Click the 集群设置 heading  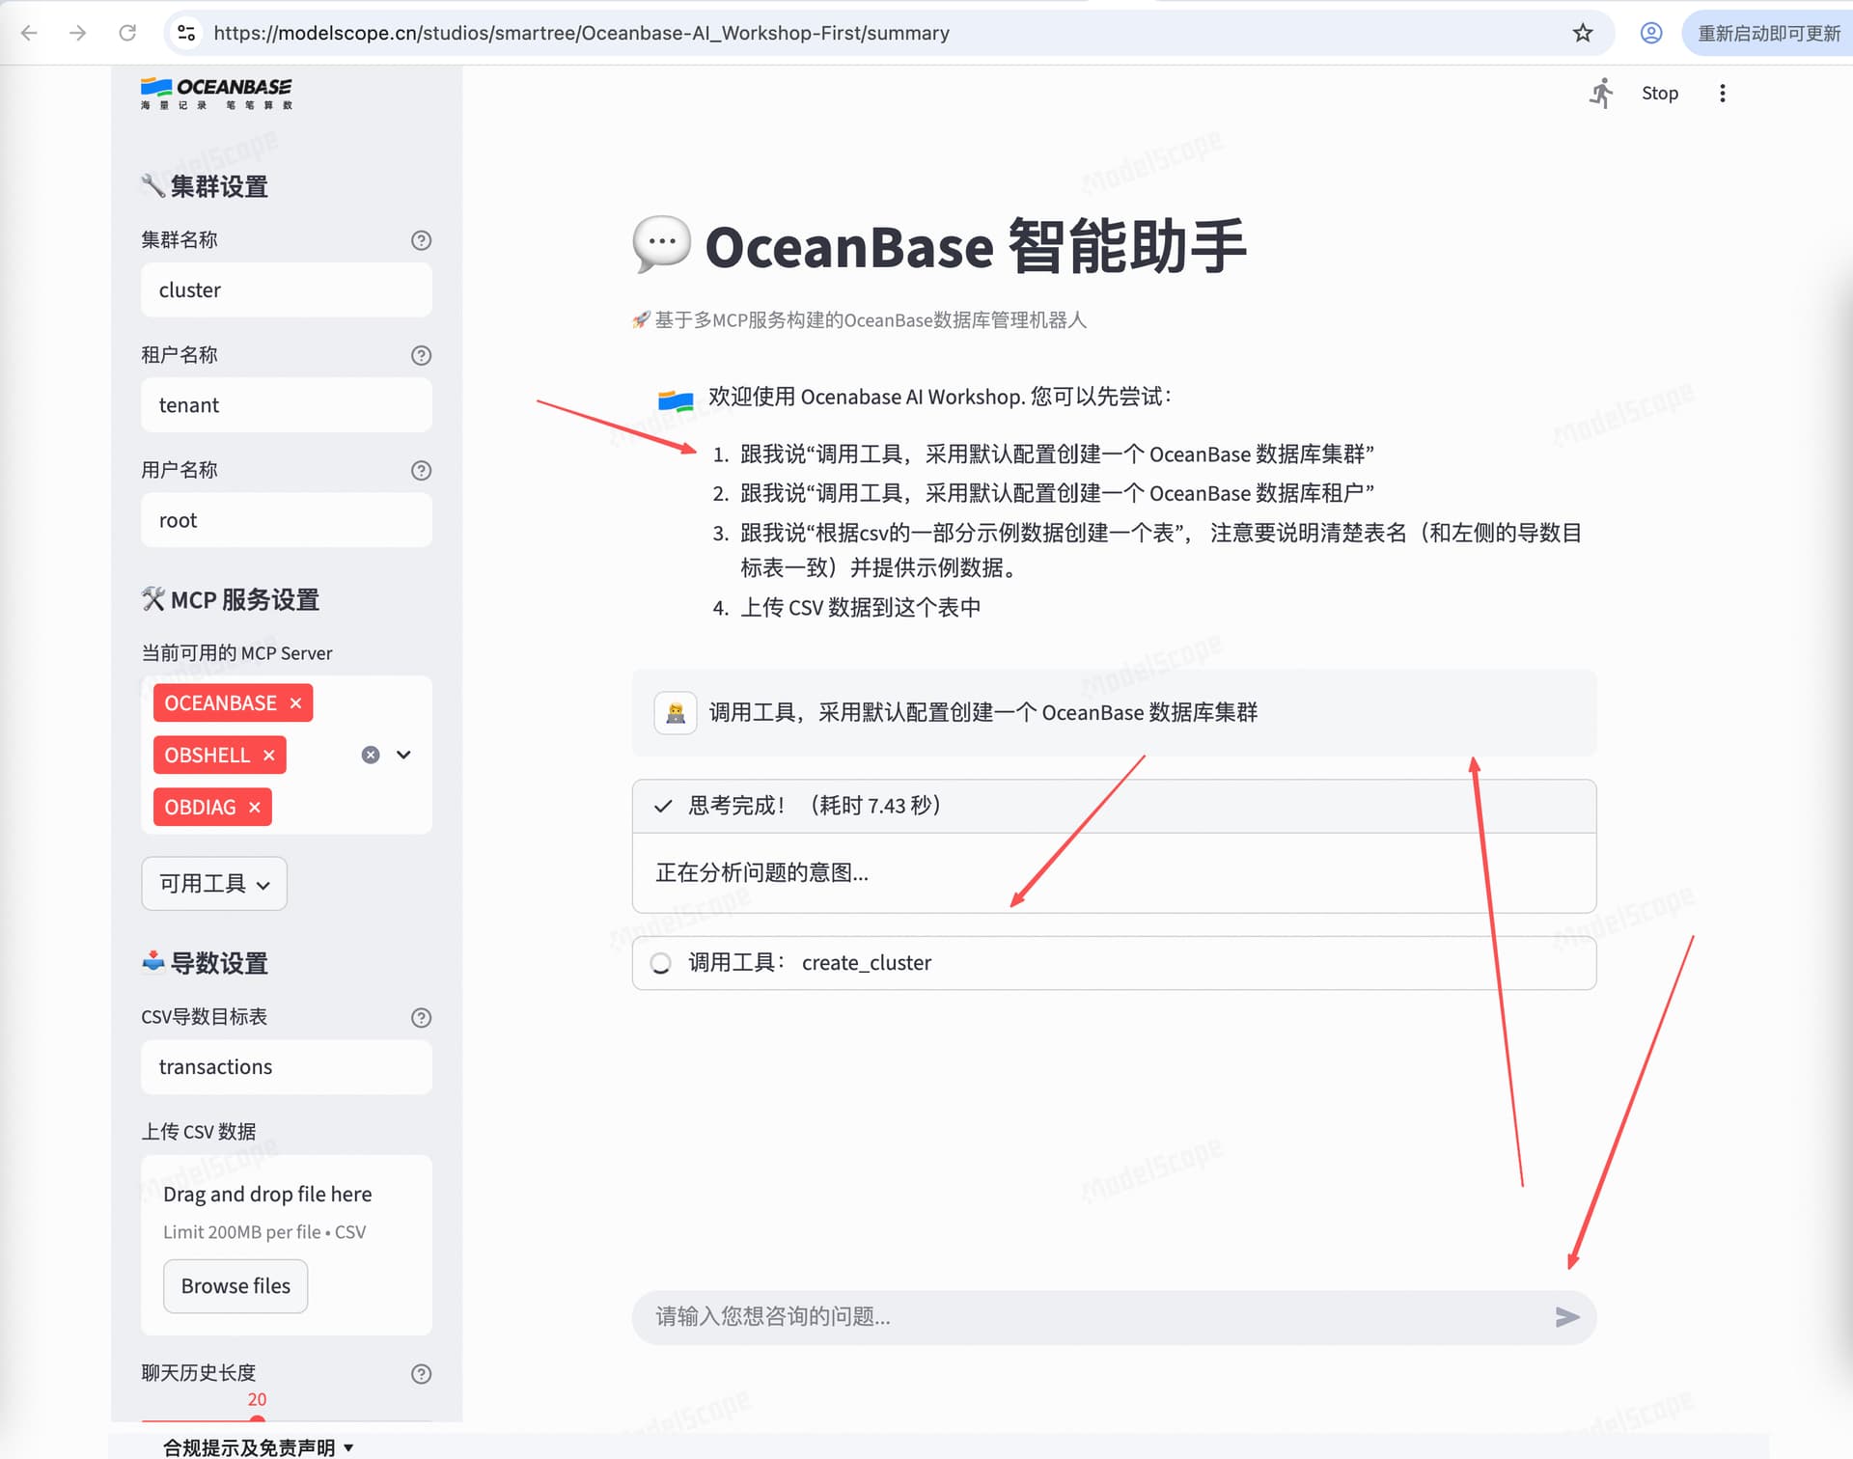pos(205,186)
